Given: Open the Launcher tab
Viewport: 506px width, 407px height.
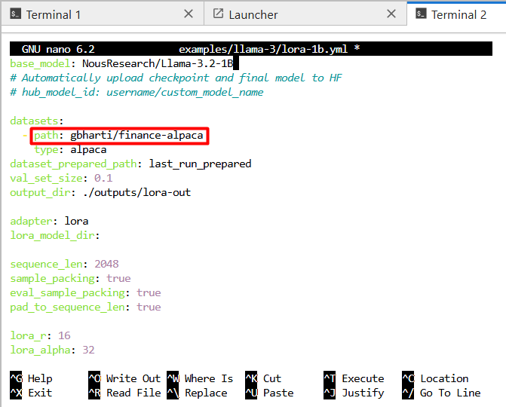Looking at the screenshot, I should tap(253, 14).
